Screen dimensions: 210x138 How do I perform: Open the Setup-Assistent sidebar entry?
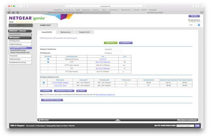point(20,34)
